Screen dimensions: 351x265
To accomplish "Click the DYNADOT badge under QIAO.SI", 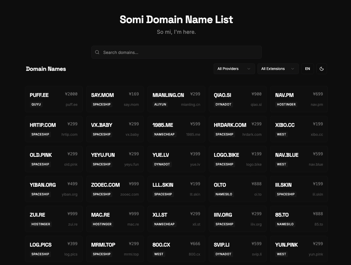I will [x=223, y=105].
